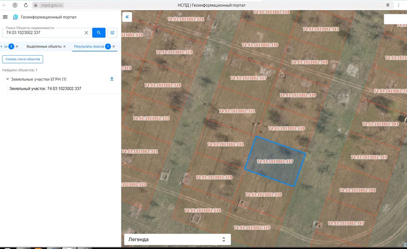This screenshot has width=407, height=249.
Task: Expand the Легенда panel
Action: coord(177,240)
